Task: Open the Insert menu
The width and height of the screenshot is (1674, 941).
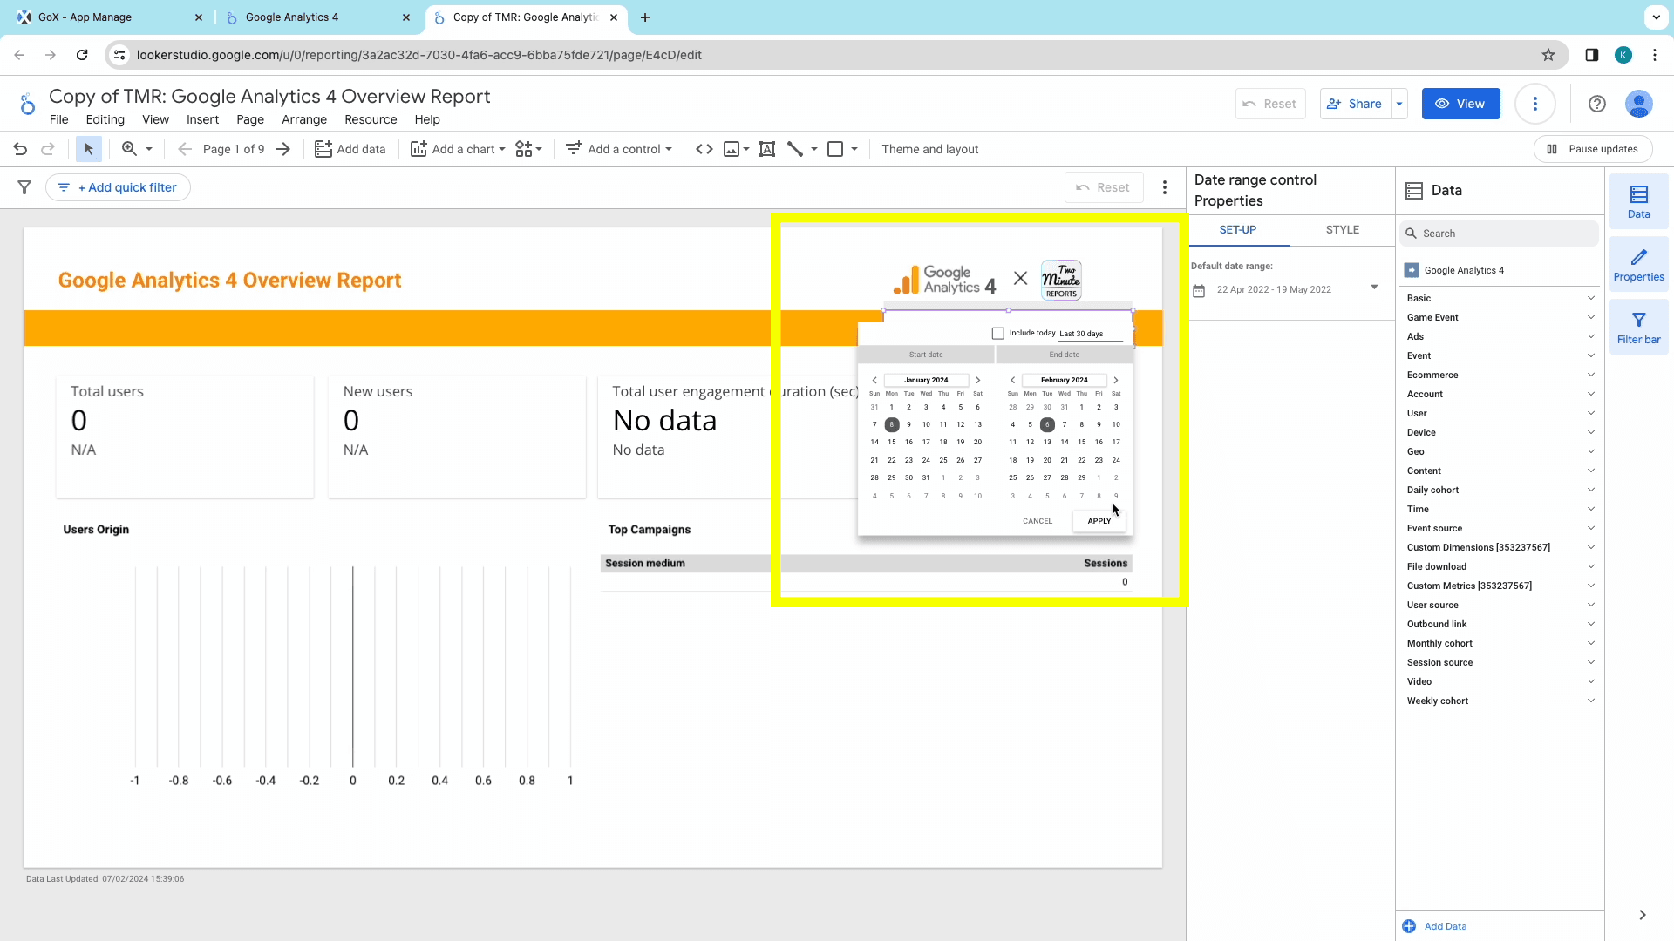Action: (202, 119)
